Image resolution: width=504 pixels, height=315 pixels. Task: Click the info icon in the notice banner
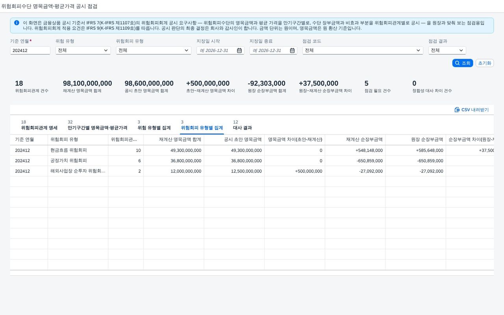pyautogui.click(x=17, y=23)
